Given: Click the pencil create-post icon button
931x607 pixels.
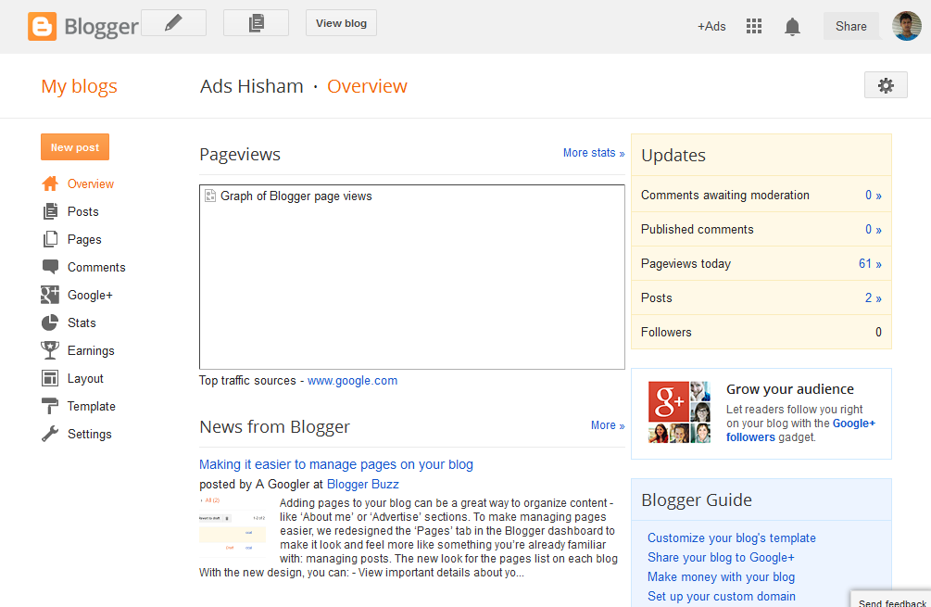Looking at the screenshot, I should (173, 23).
